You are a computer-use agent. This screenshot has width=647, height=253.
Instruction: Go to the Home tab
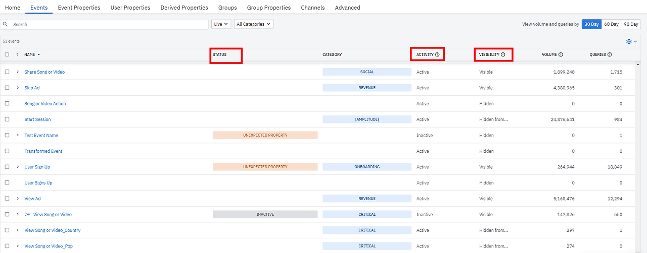[x=13, y=8]
